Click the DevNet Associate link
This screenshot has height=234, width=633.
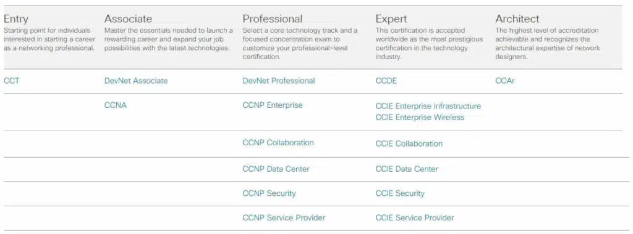click(x=135, y=81)
